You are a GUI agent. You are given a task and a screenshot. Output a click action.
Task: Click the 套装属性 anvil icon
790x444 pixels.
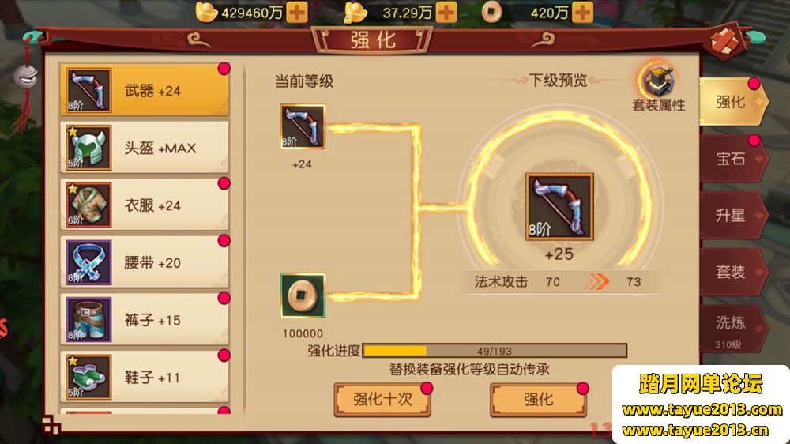(658, 81)
